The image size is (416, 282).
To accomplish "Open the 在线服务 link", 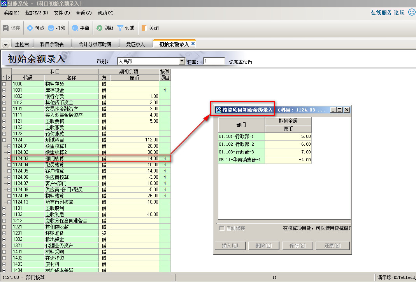I will coord(381,12).
